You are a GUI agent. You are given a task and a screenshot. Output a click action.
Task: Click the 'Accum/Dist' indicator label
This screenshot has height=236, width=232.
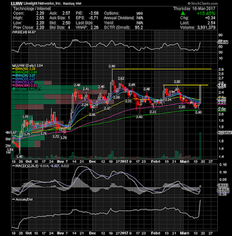pyautogui.click(x=22, y=199)
